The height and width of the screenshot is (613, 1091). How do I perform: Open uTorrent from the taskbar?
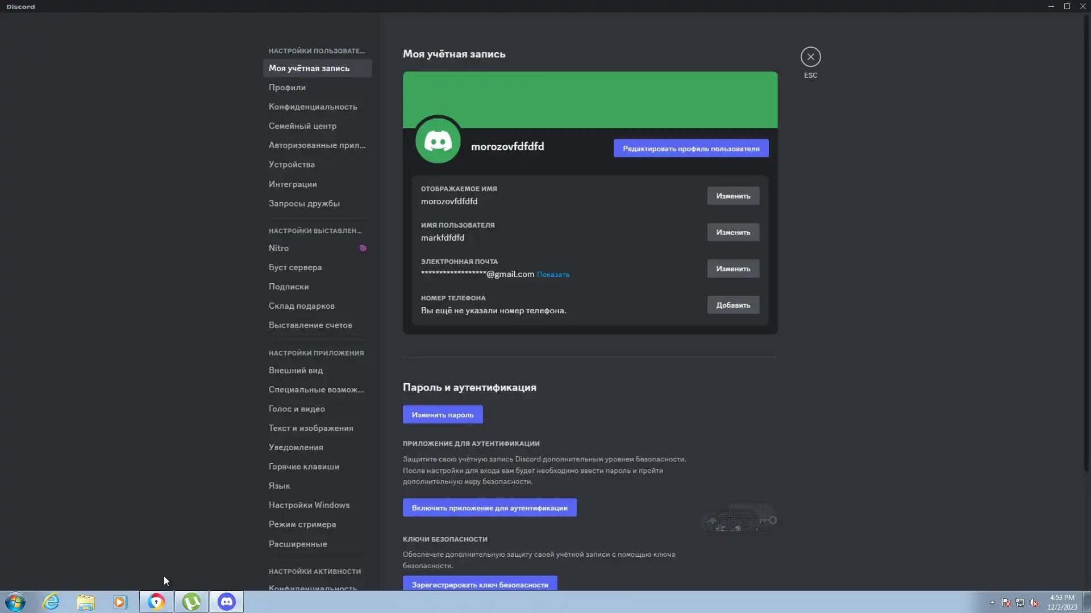point(191,602)
